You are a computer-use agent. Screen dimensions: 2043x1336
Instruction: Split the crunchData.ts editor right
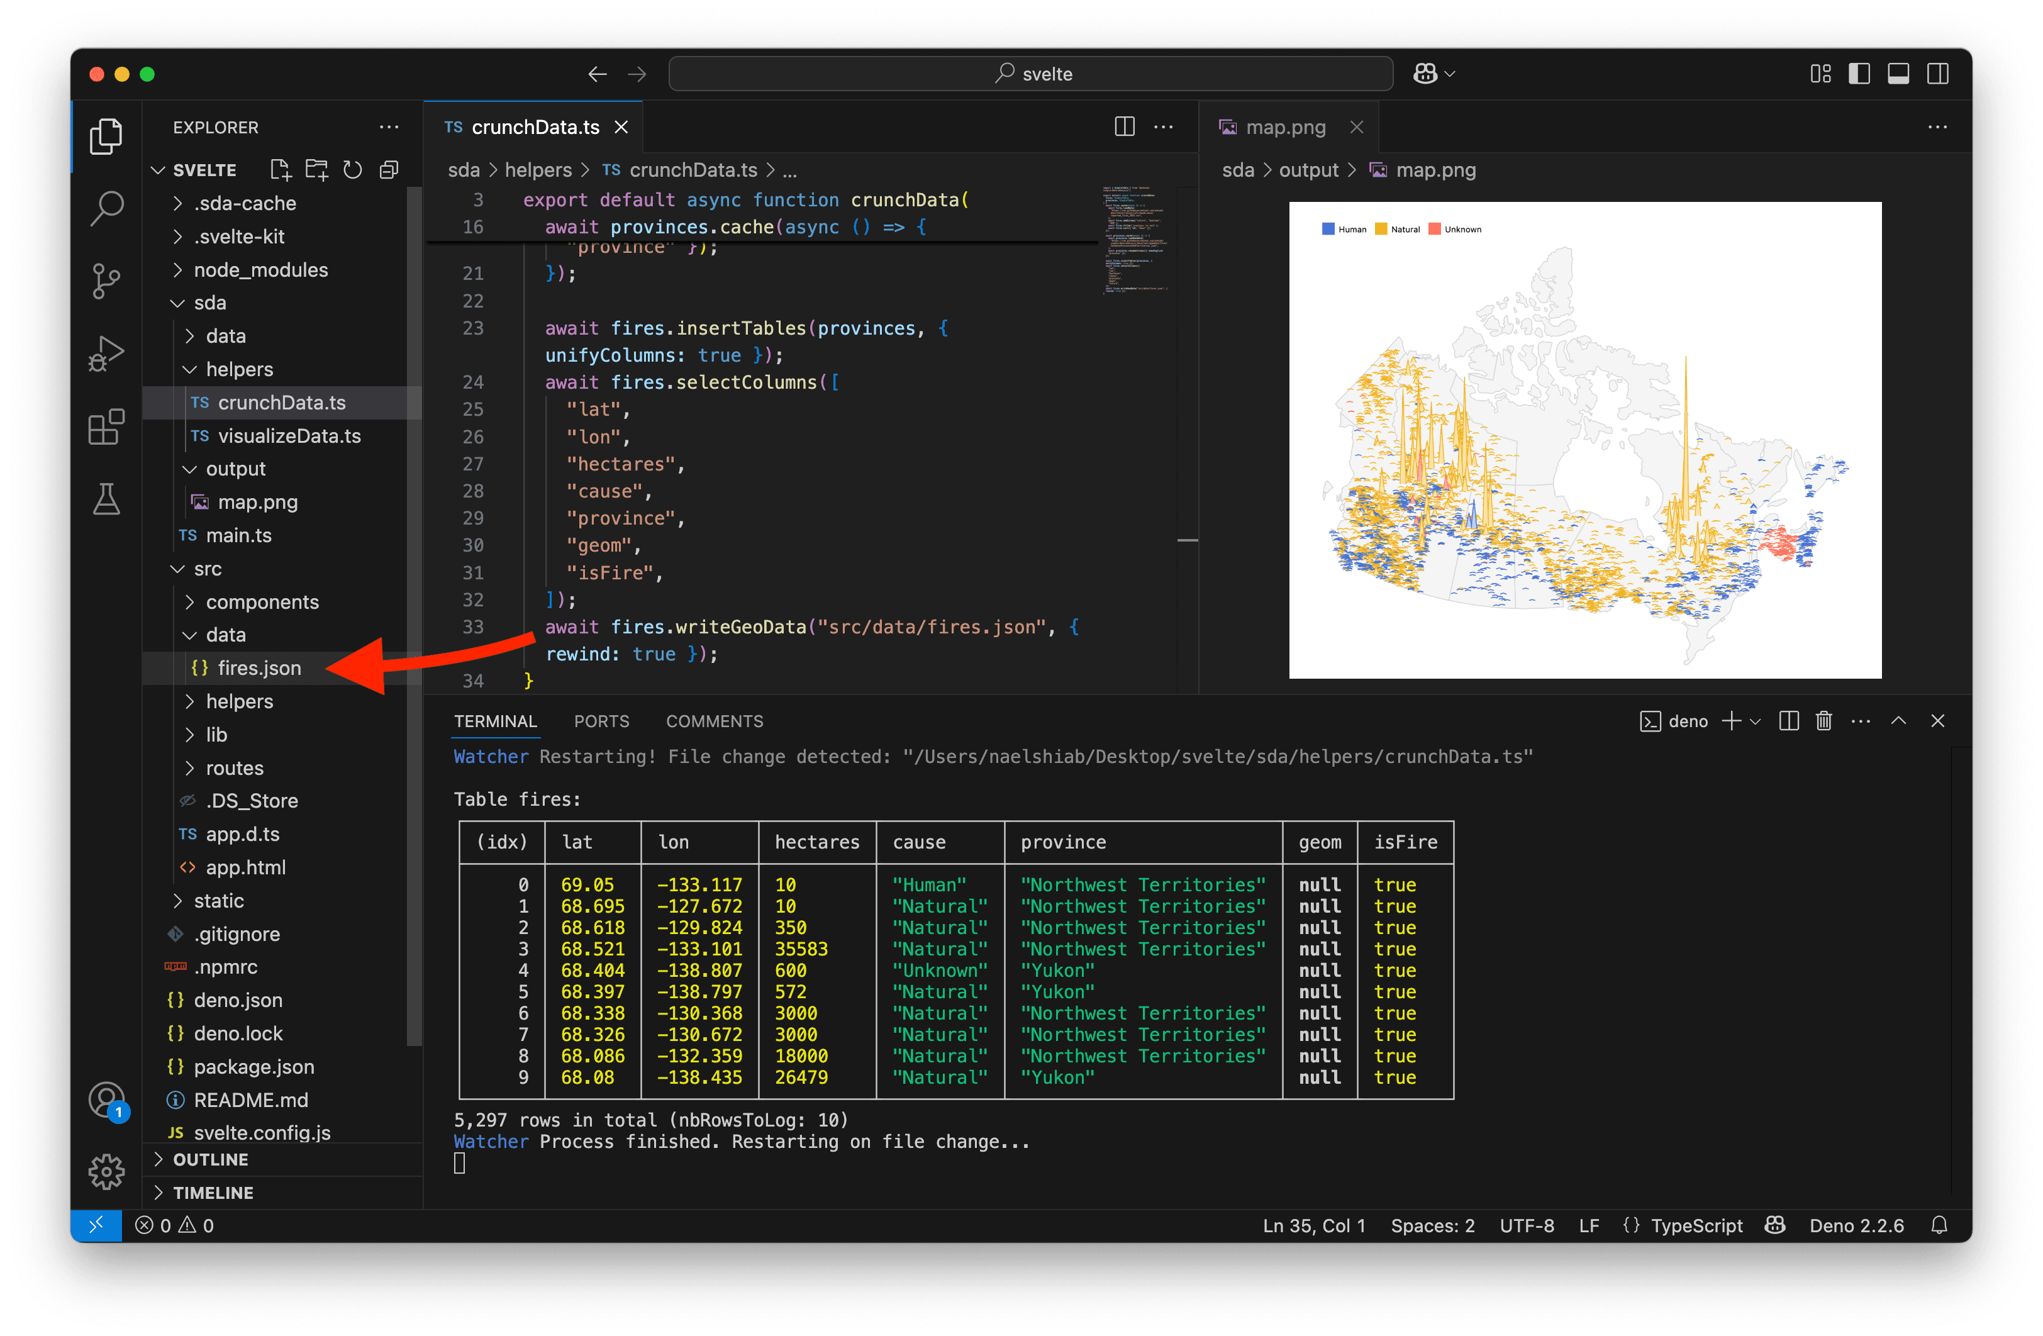(x=1125, y=127)
